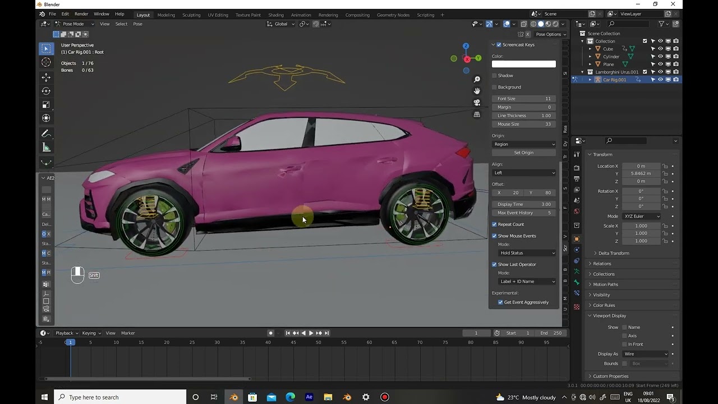Click the Screencast Keys color swatch
This screenshot has height=404, width=718.
click(x=524, y=64)
